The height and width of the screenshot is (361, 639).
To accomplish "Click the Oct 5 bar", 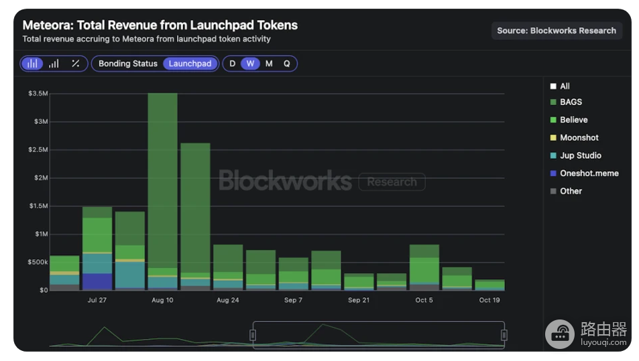I will coord(424,267).
